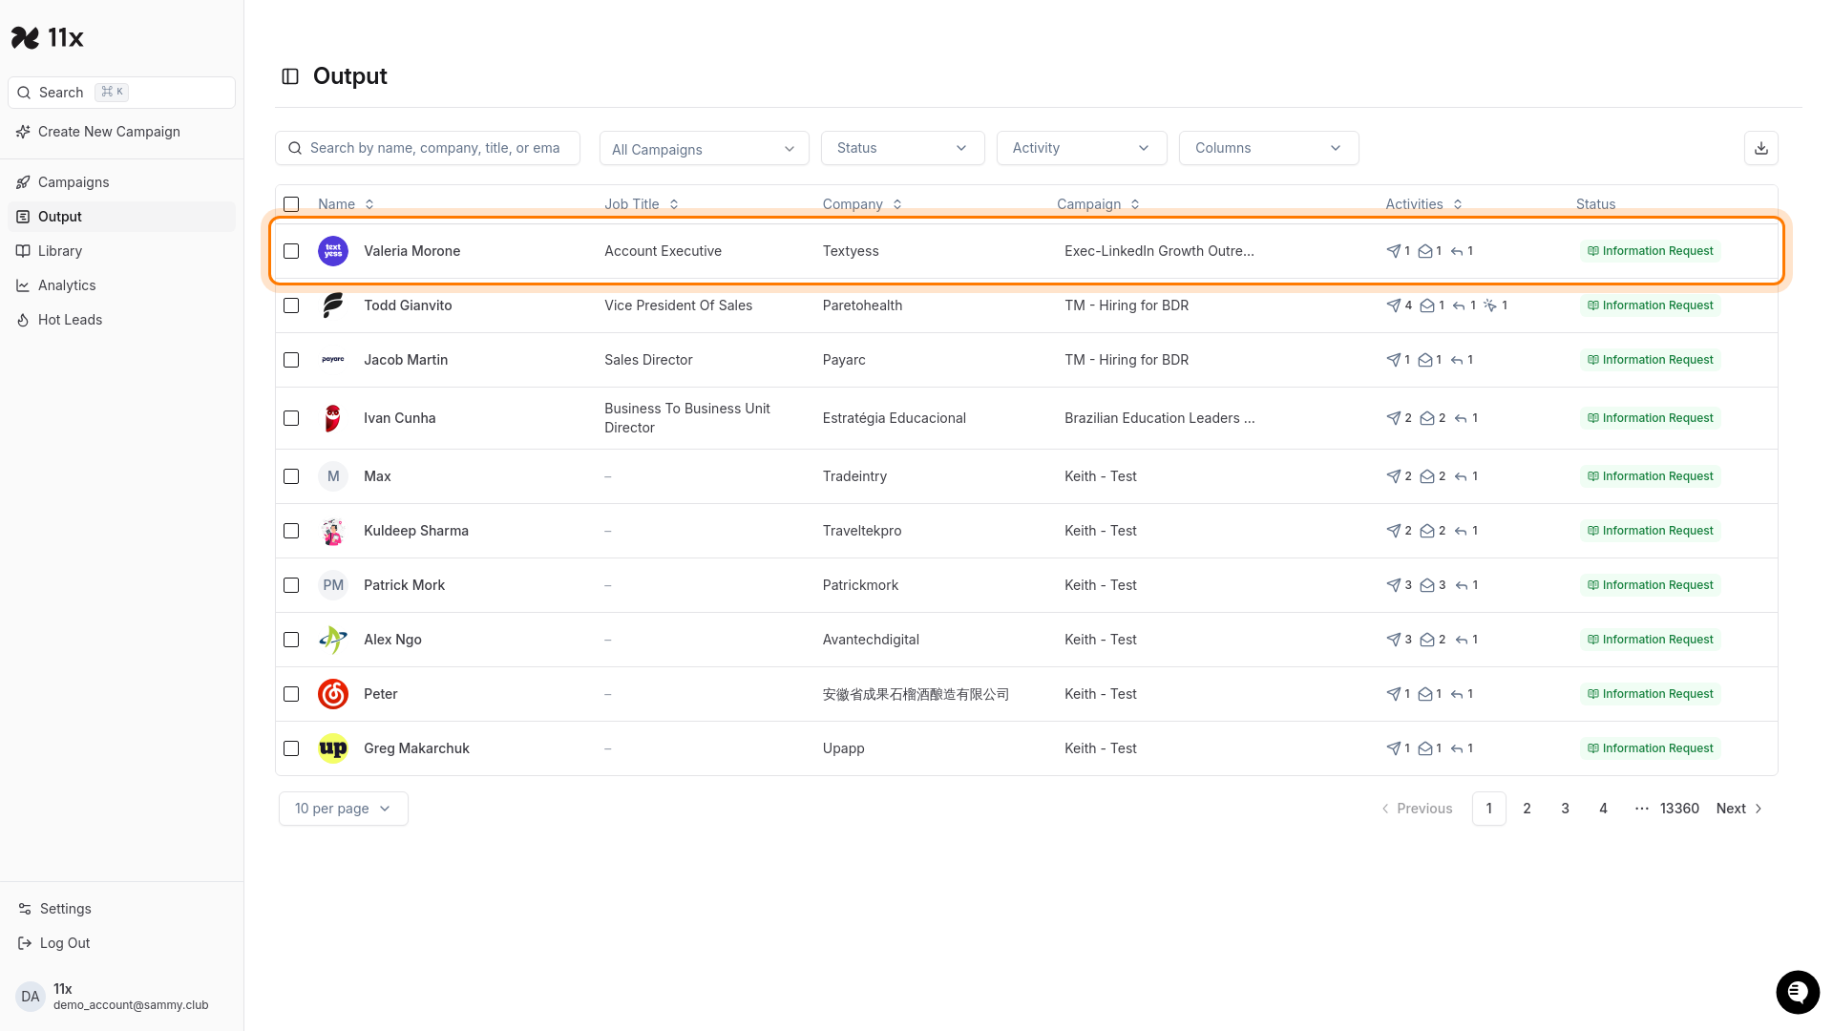The width and height of the screenshot is (1833, 1031).
Task: Check the box for Jacob Martin
Action: point(291,360)
